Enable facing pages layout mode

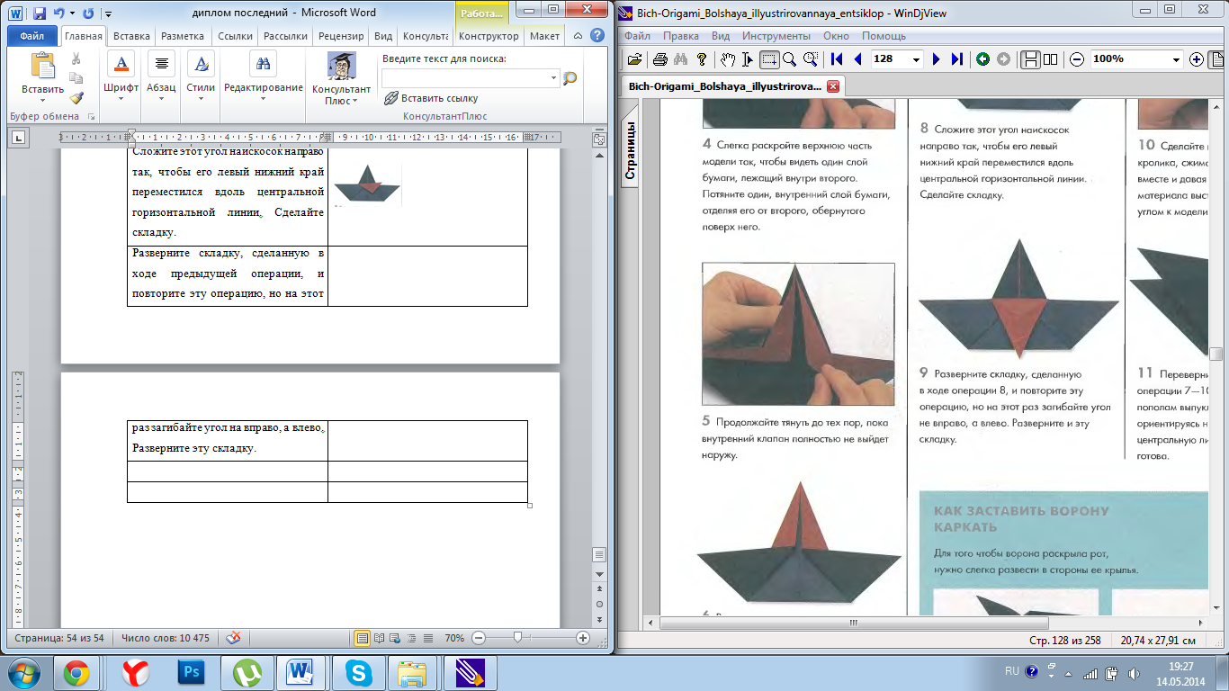(x=1050, y=59)
